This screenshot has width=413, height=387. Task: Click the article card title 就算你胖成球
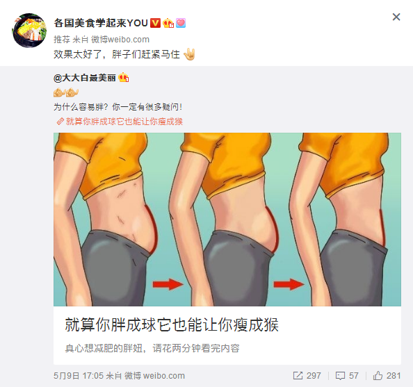pos(172,324)
